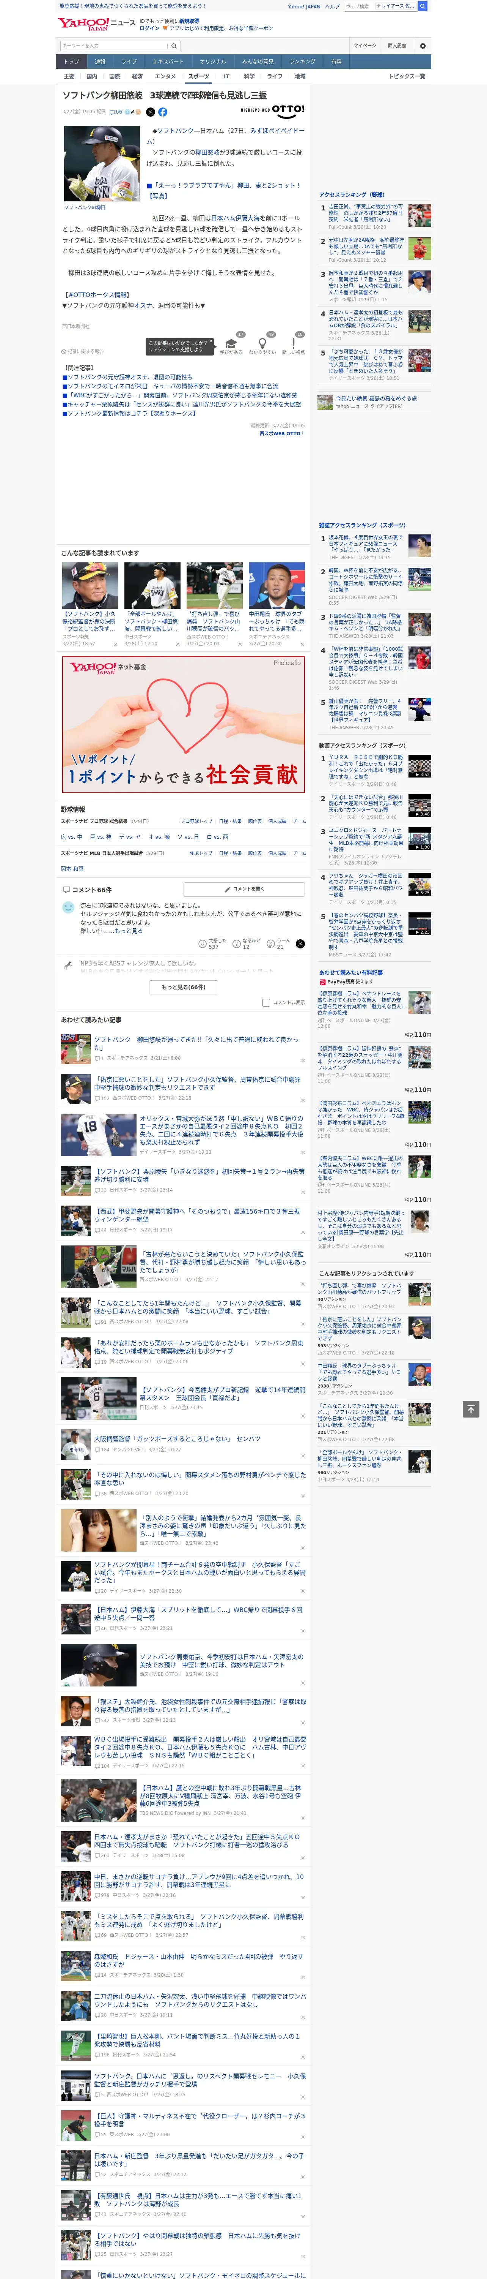Select the 国際 category tab
Image resolution: width=487 pixels, height=2279 pixels.
(114, 76)
